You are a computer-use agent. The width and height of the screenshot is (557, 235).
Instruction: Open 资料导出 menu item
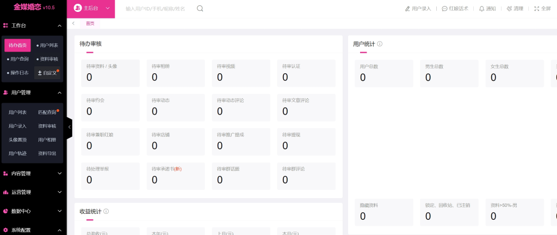coord(47,154)
